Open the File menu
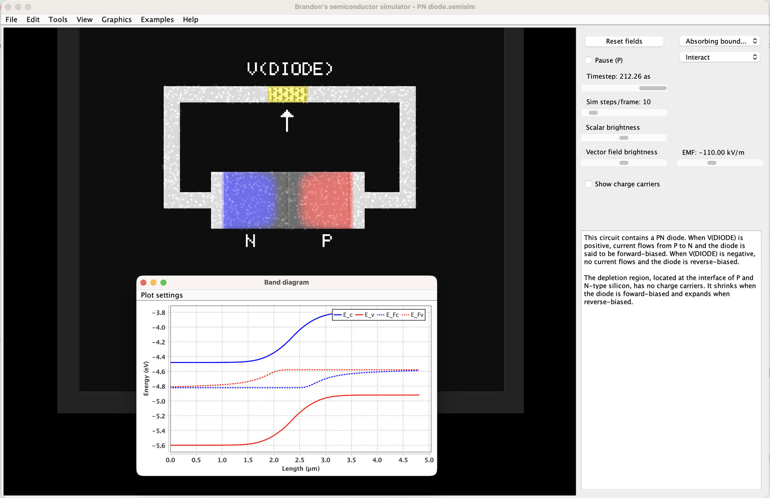770x498 pixels. click(12, 19)
